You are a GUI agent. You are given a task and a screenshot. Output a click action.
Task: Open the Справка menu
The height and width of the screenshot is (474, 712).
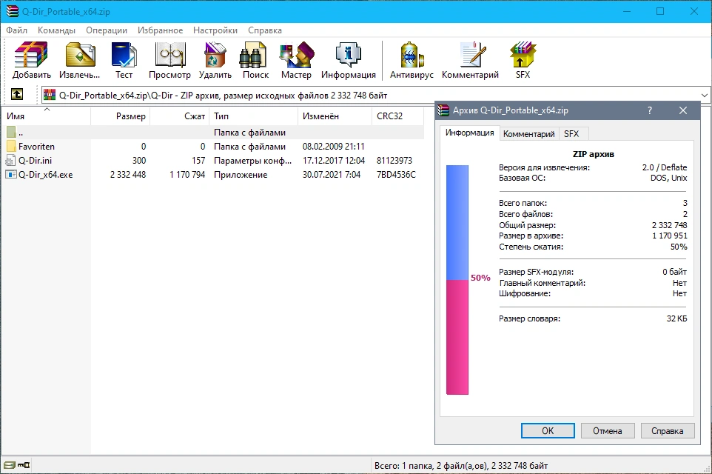coord(265,30)
